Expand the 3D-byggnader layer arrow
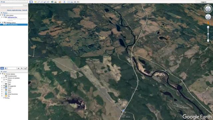This screenshot has width=213, height=120. point(2,86)
